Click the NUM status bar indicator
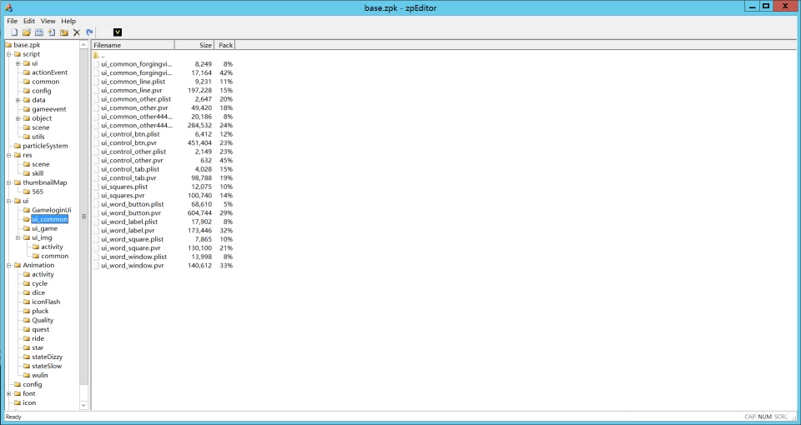 [x=765, y=417]
